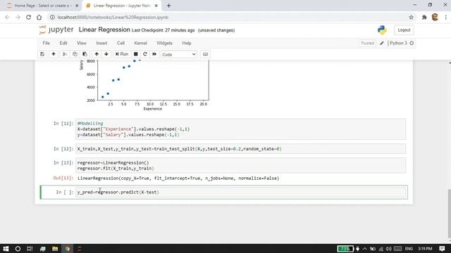Click the taskbar clock 3:19 PM
The height and width of the screenshot is (253, 451).
tap(425, 249)
